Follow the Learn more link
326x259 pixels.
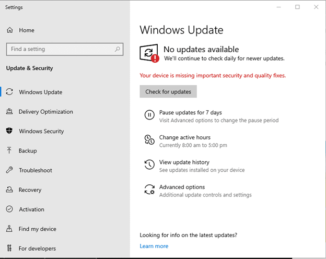click(x=154, y=246)
